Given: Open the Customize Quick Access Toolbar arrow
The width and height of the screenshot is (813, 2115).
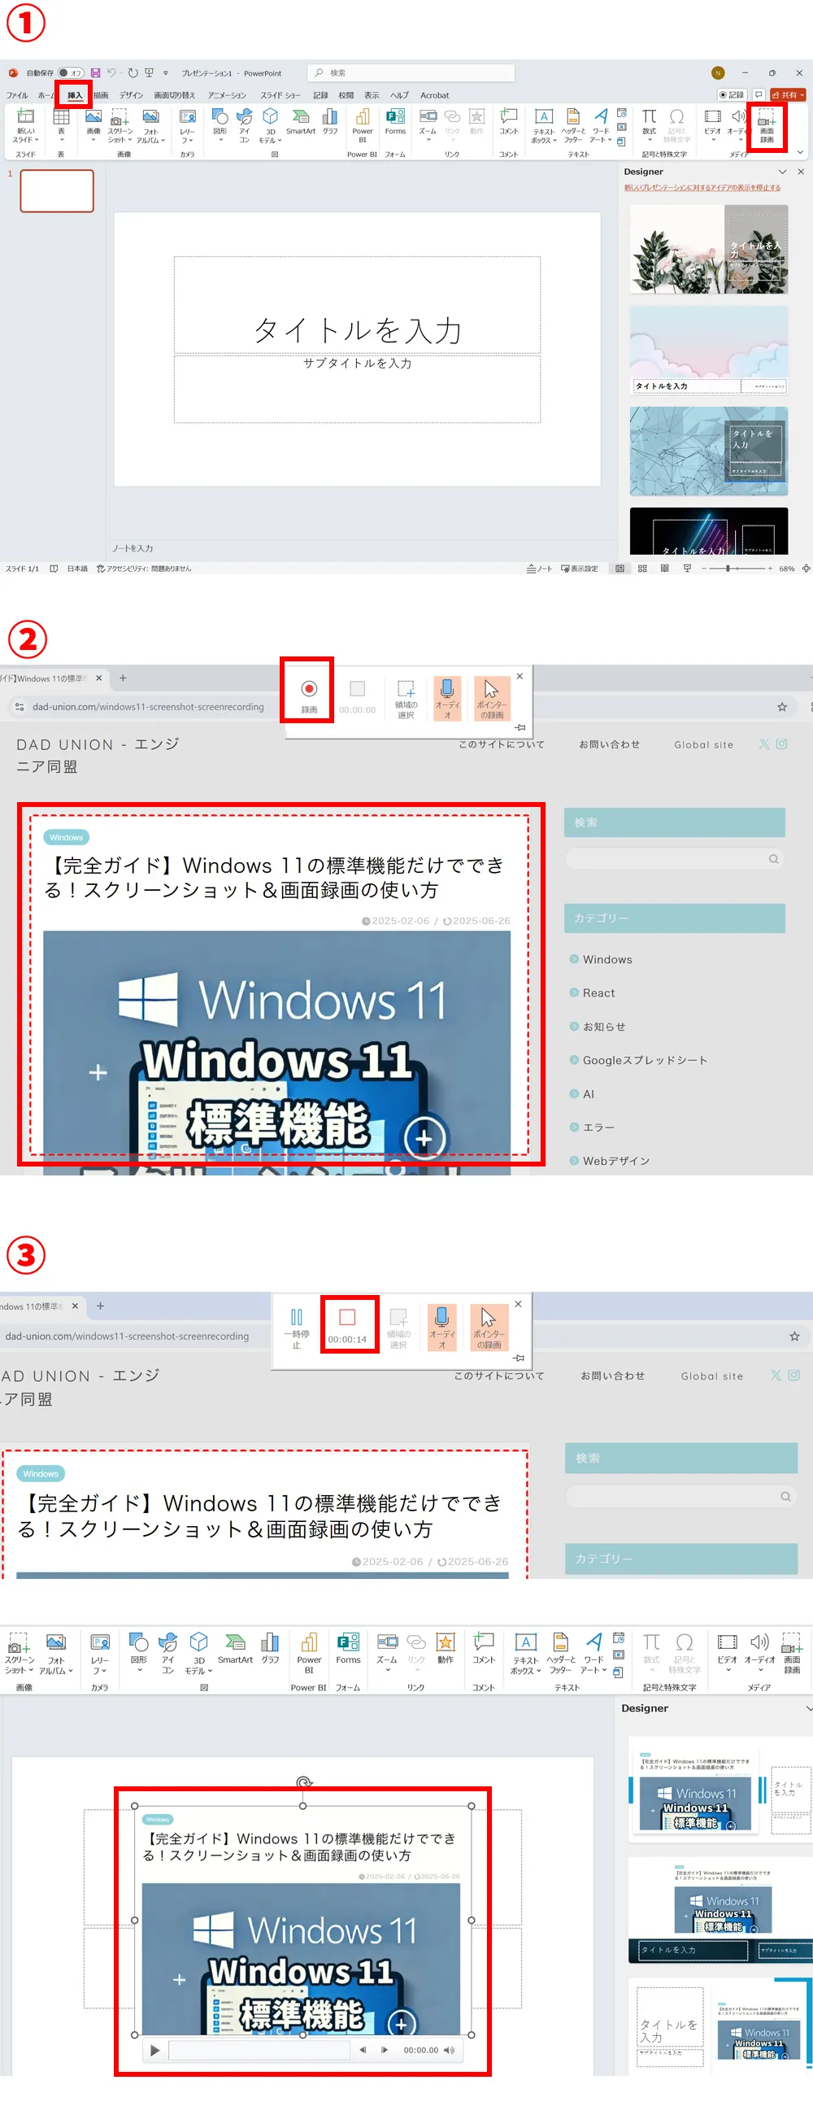Looking at the screenshot, I should coord(166,73).
